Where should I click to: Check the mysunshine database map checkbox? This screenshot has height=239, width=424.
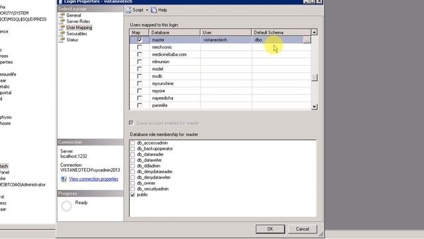coord(140,84)
